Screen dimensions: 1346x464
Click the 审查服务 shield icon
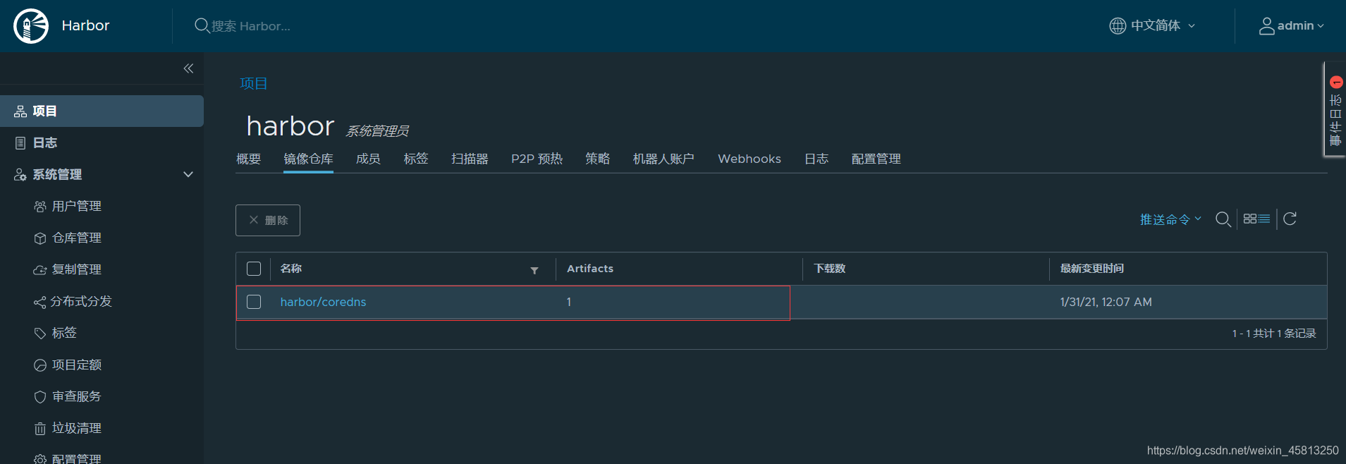point(40,397)
